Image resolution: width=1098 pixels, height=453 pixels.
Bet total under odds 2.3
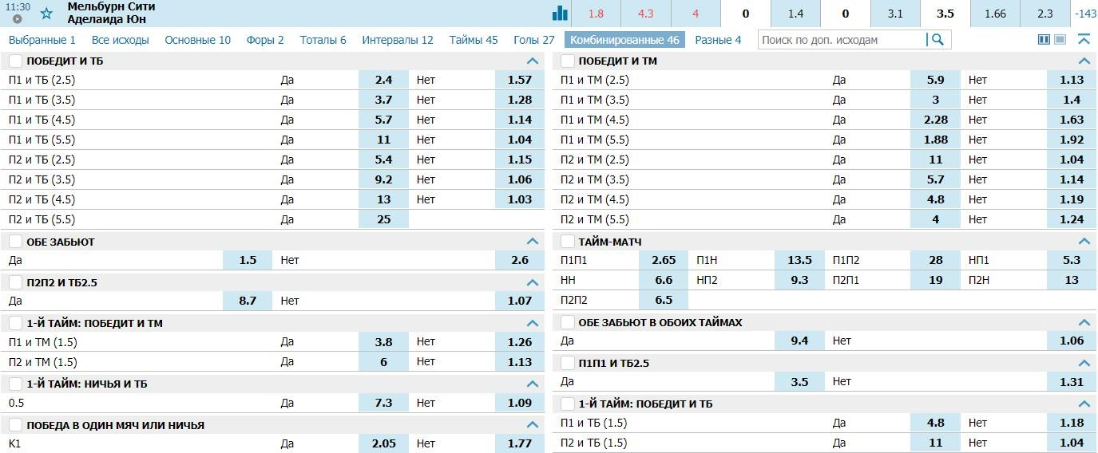pos(1045,14)
